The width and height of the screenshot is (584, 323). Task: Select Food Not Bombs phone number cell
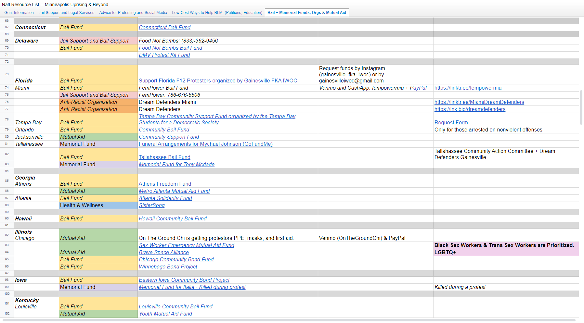tap(228, 41)
